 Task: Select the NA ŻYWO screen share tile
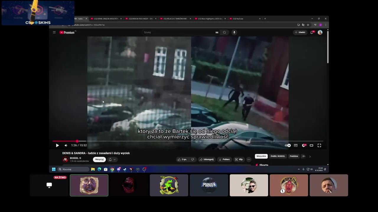tap(49, 185)
